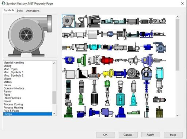Choose Misc. Symbols 2 category

tap(14, 76)
